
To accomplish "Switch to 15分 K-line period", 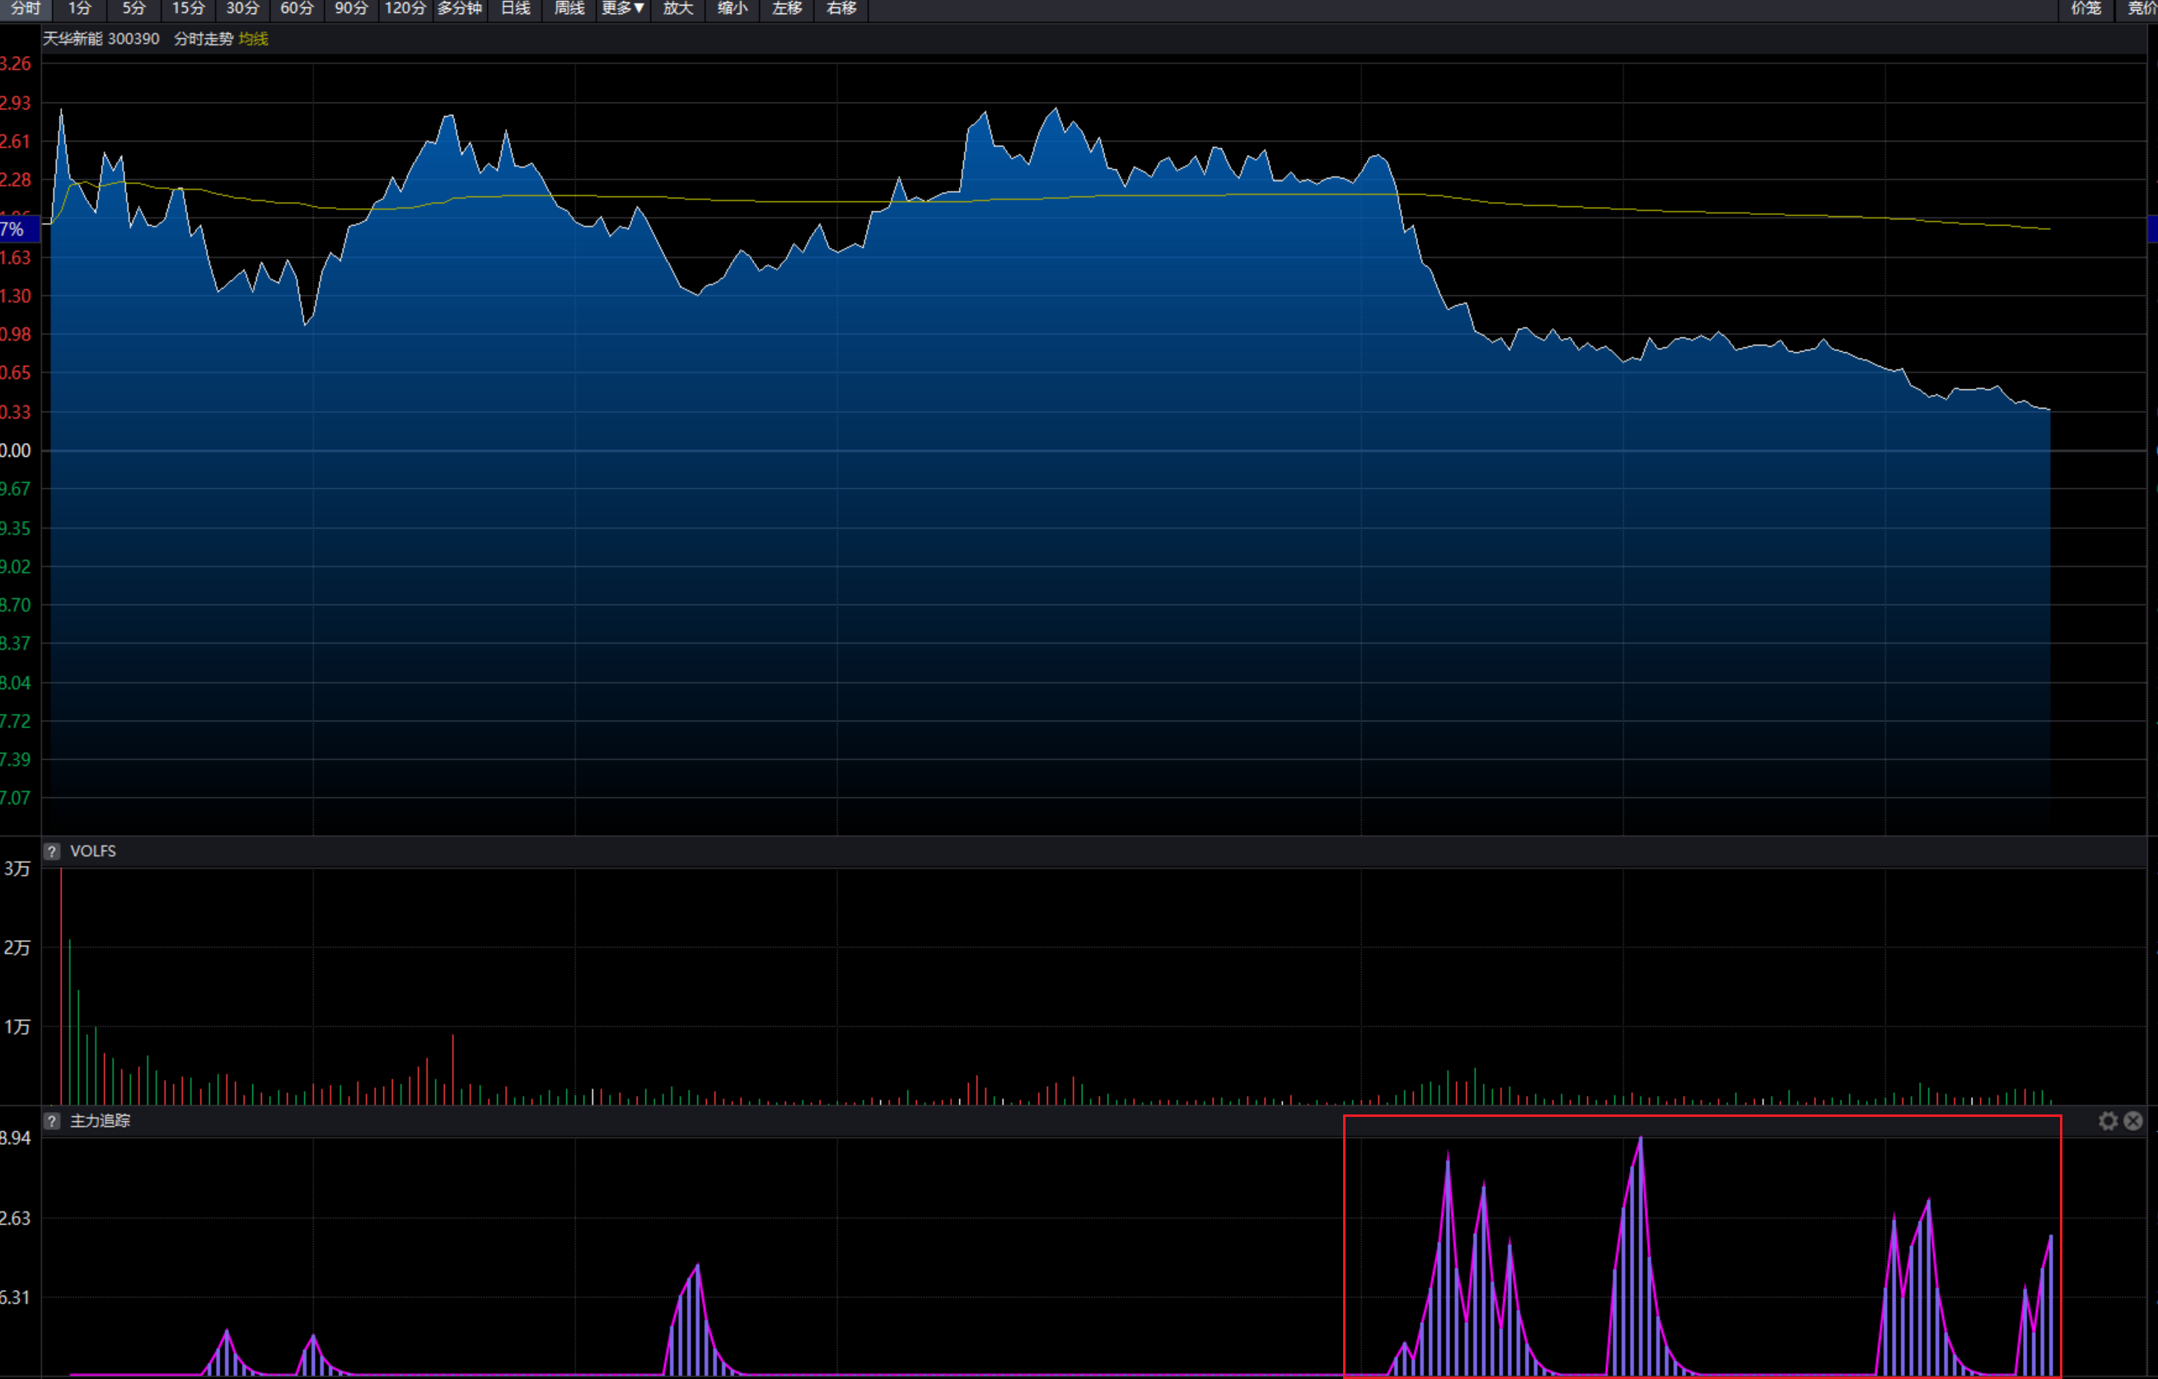I will pyautogui.click(x=188, y=9).
